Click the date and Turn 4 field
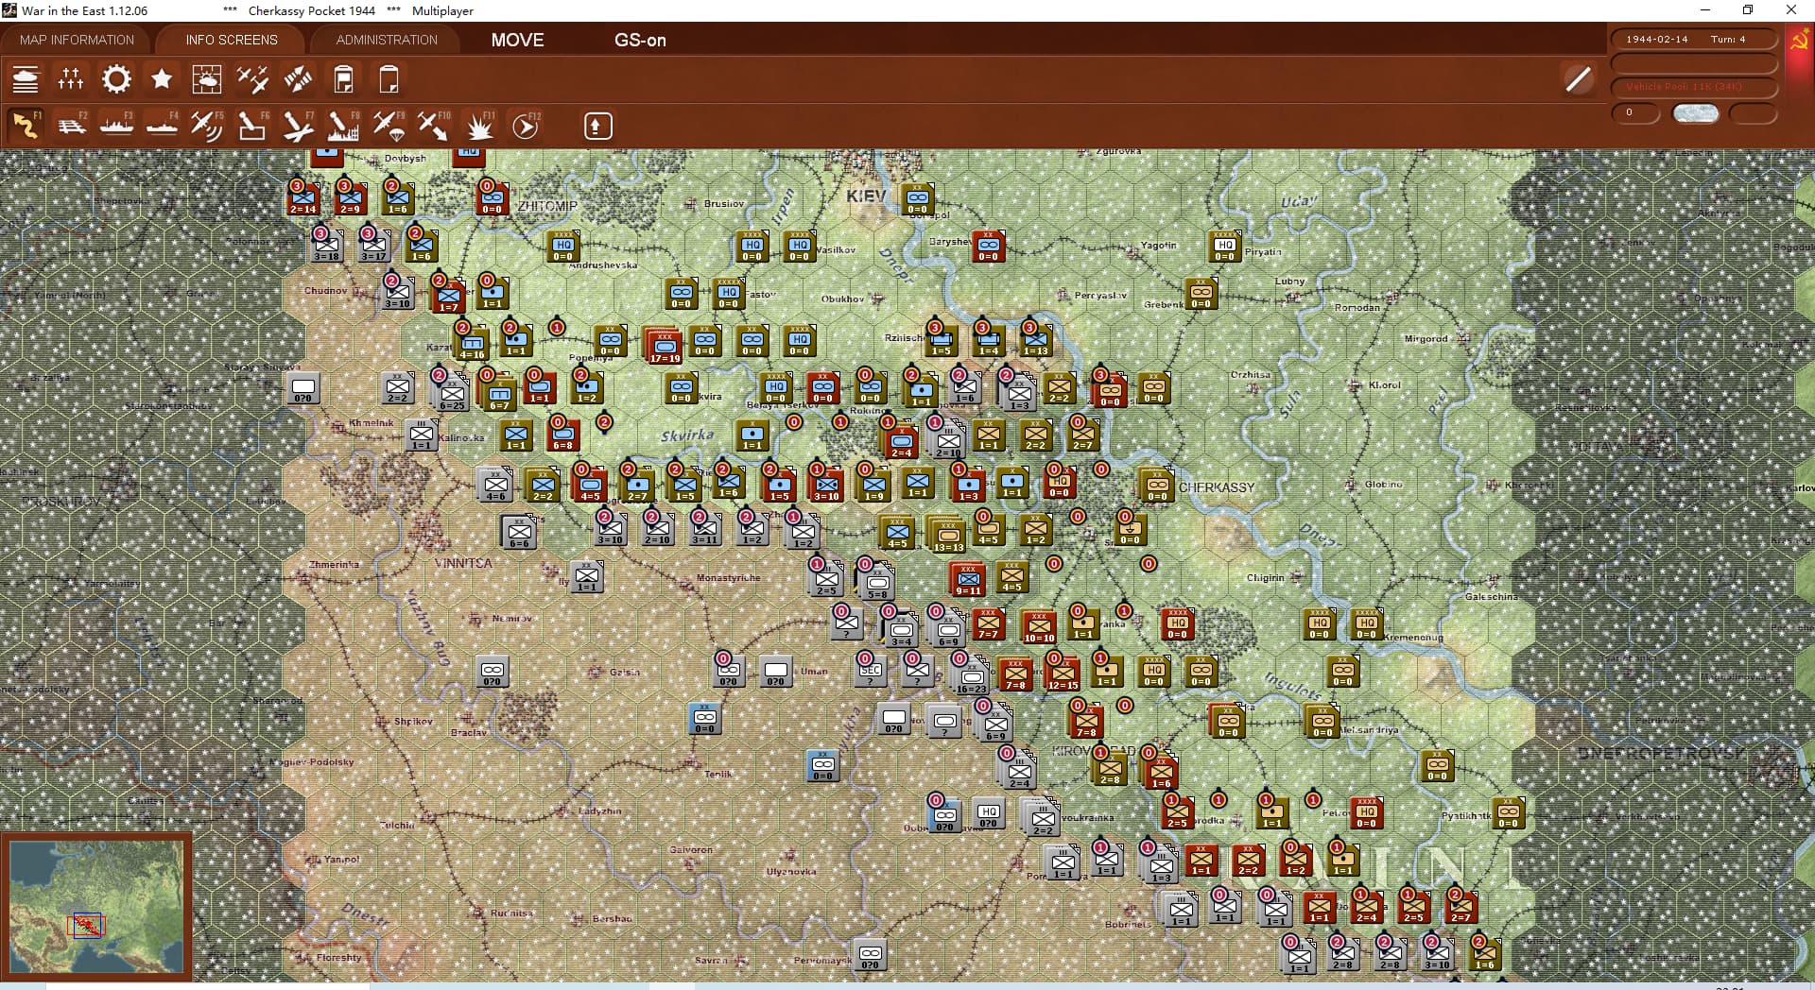1815x990 pixels. [1693, 40]
